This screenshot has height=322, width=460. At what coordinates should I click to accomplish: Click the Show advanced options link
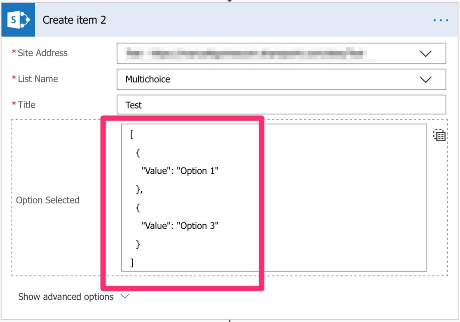coord(66,297)
